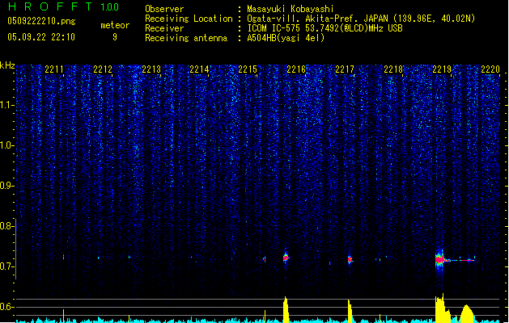Click the rounded yellow power hump before 2220
Image resolution: width=509 pixels, height=323 pixels.
click(466, 313)
